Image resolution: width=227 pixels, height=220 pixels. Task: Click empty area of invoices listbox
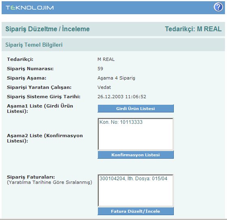click(136, 194)
